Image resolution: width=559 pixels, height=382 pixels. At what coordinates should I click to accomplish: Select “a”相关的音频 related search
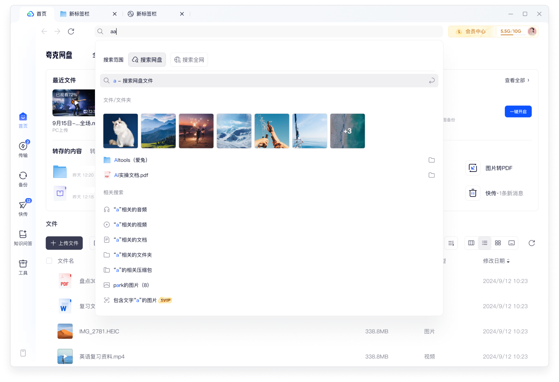coord(126,210)
